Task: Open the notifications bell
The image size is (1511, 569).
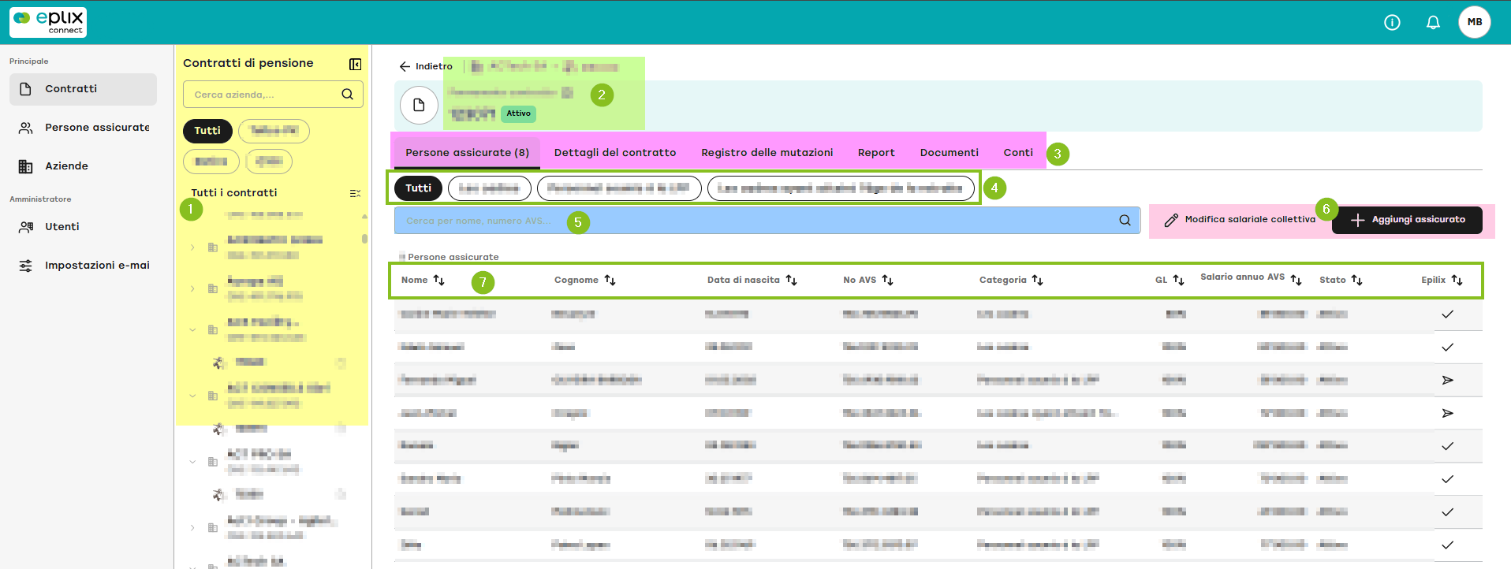Action: (x=1433, y=22)
